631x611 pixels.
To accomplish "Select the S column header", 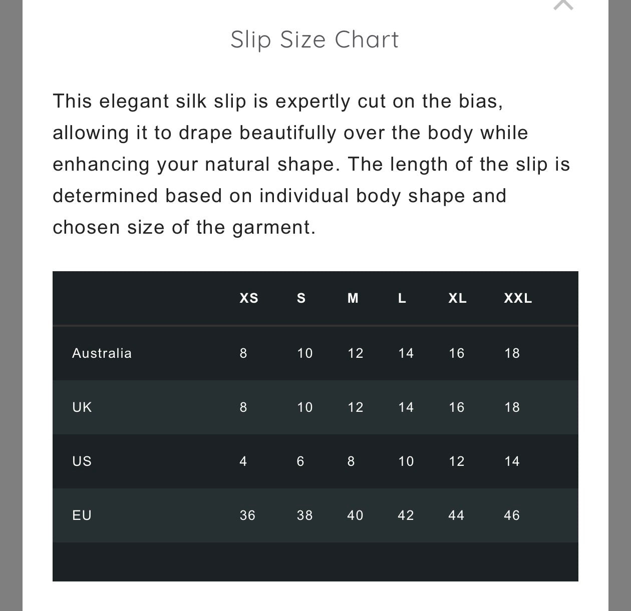I will [301, 298].
